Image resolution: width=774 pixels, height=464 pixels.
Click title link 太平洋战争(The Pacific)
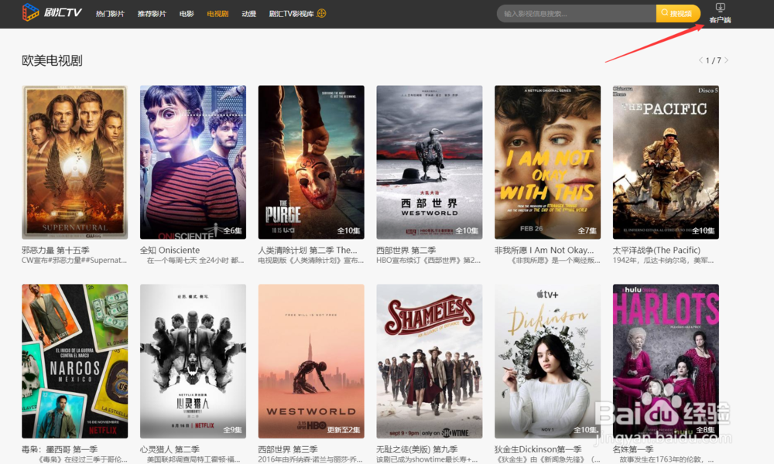[656, 250]
